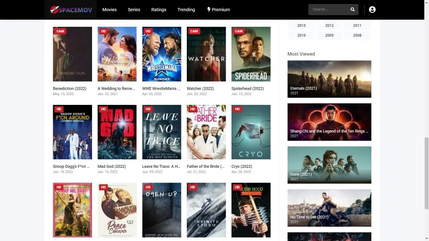Open Snoop Dogg's F*cn Around poster
The width and height of the screenshot is (429, 241).
(72, 132)
